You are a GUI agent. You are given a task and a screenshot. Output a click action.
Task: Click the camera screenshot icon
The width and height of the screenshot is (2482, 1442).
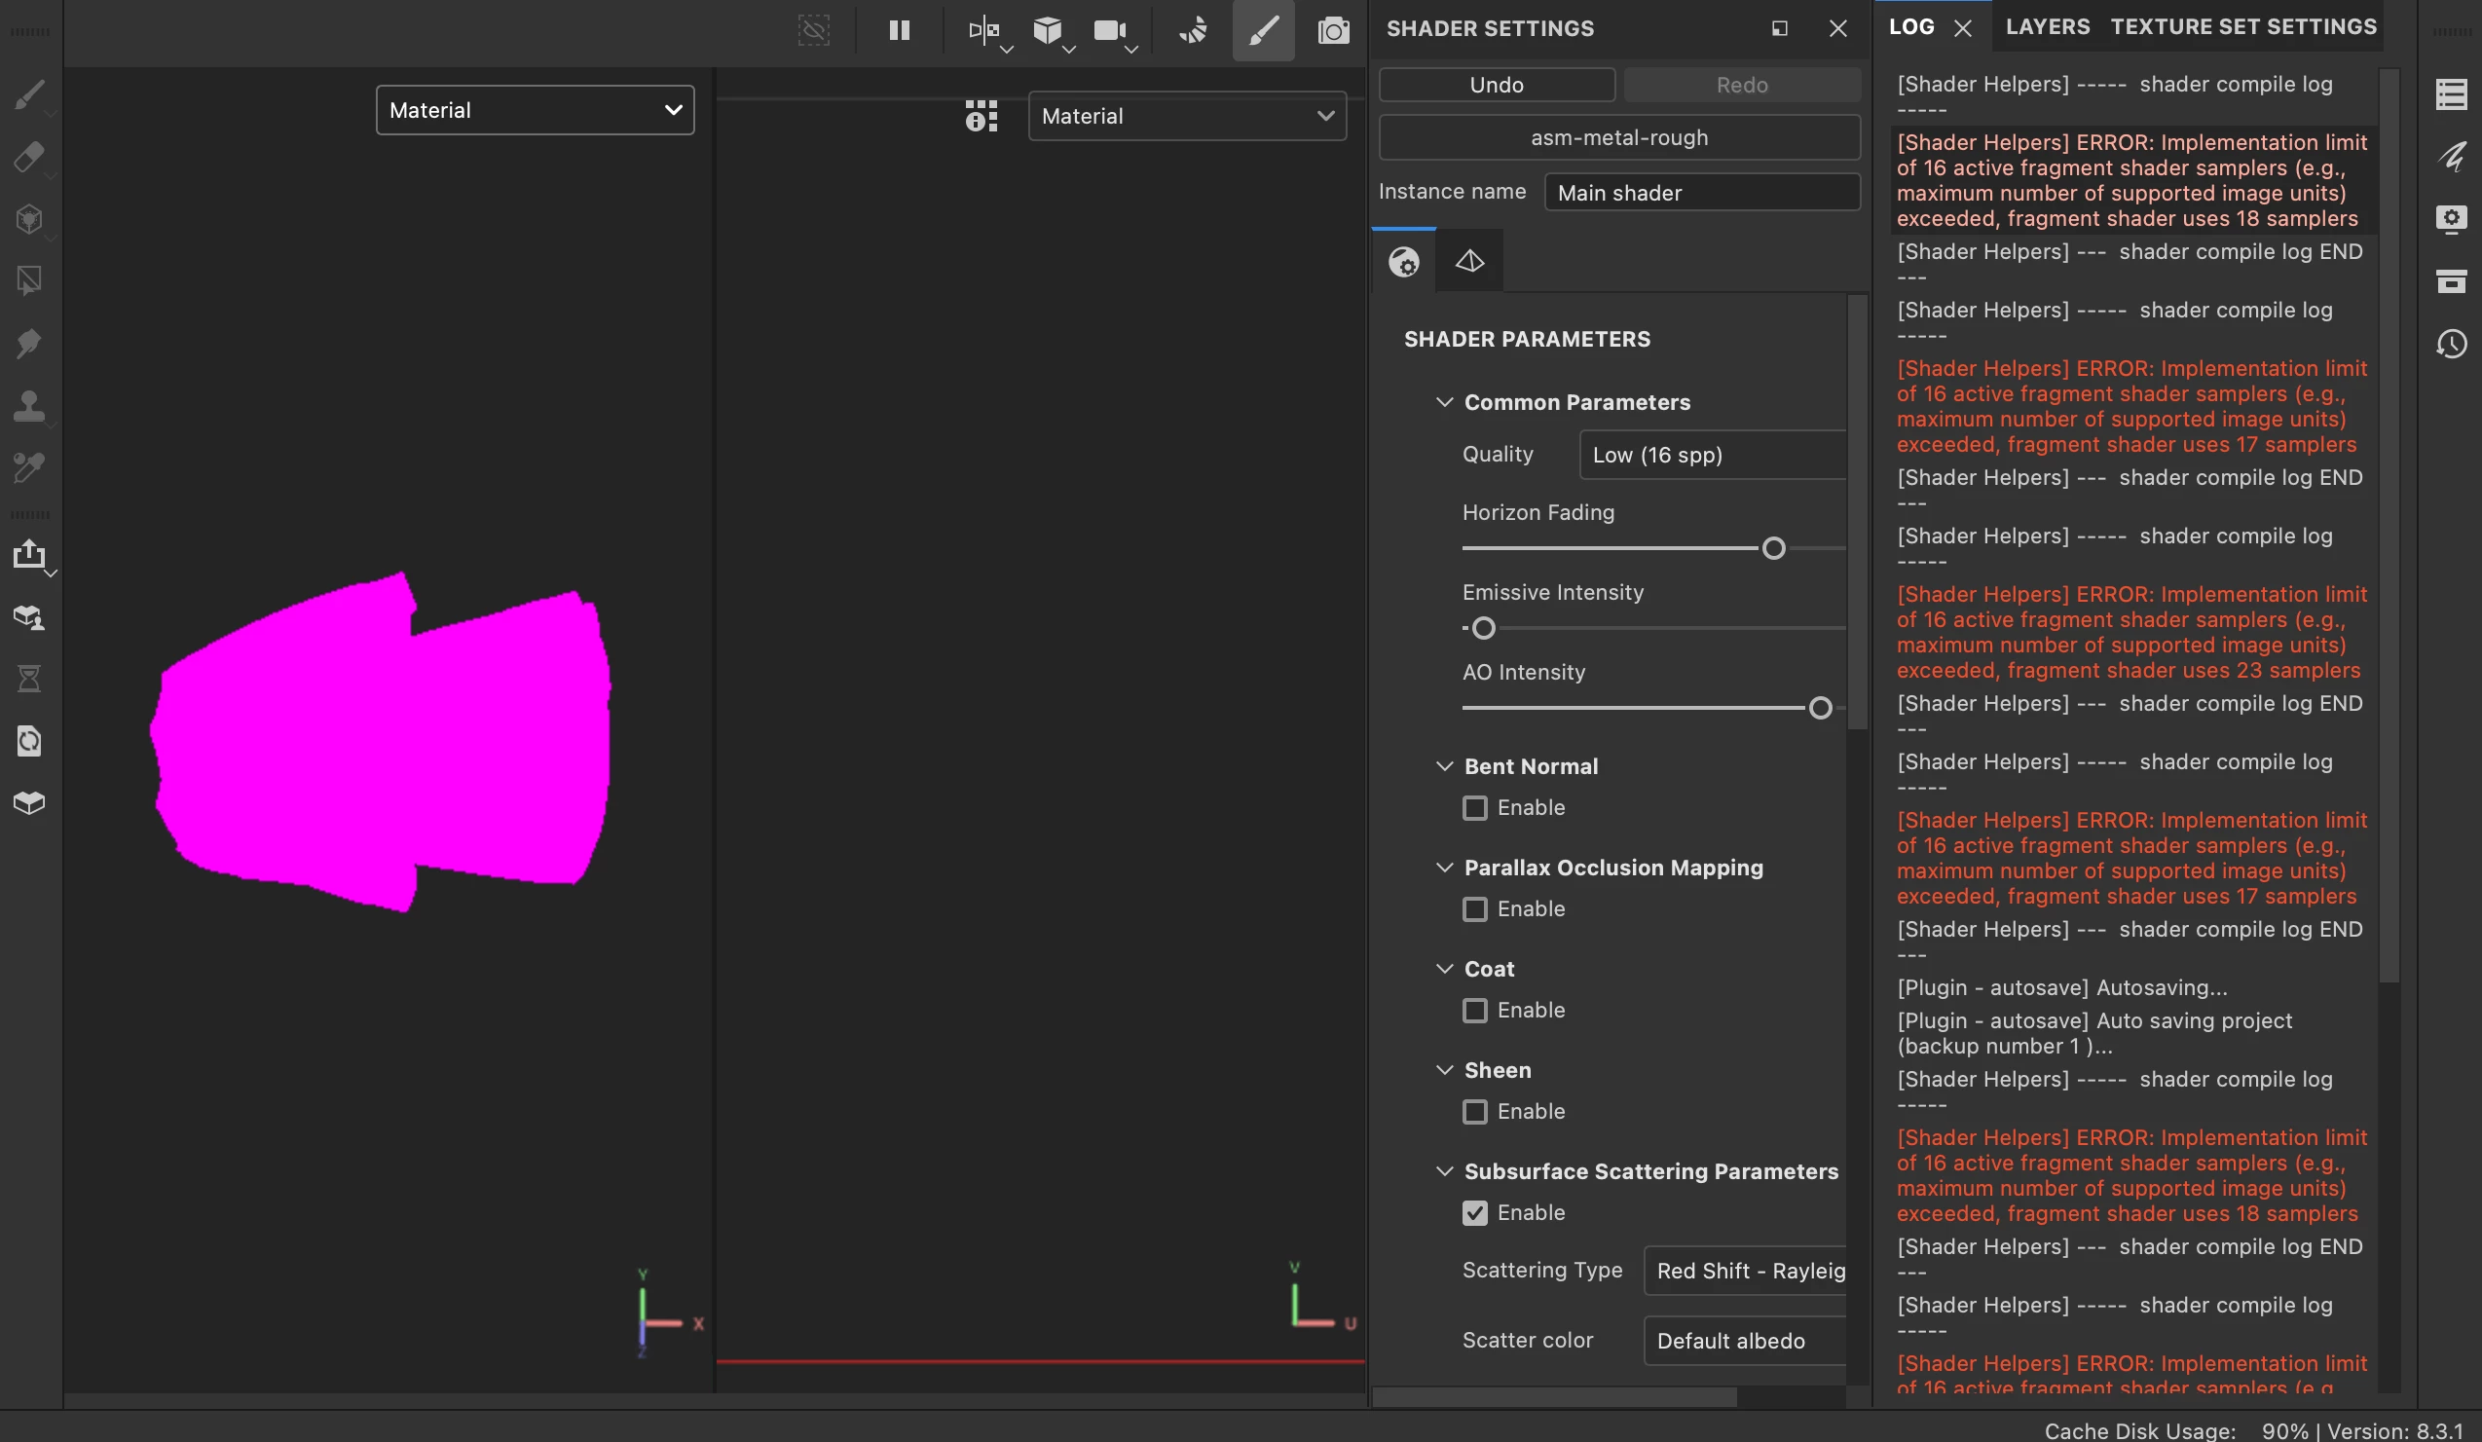(1333, 30)
